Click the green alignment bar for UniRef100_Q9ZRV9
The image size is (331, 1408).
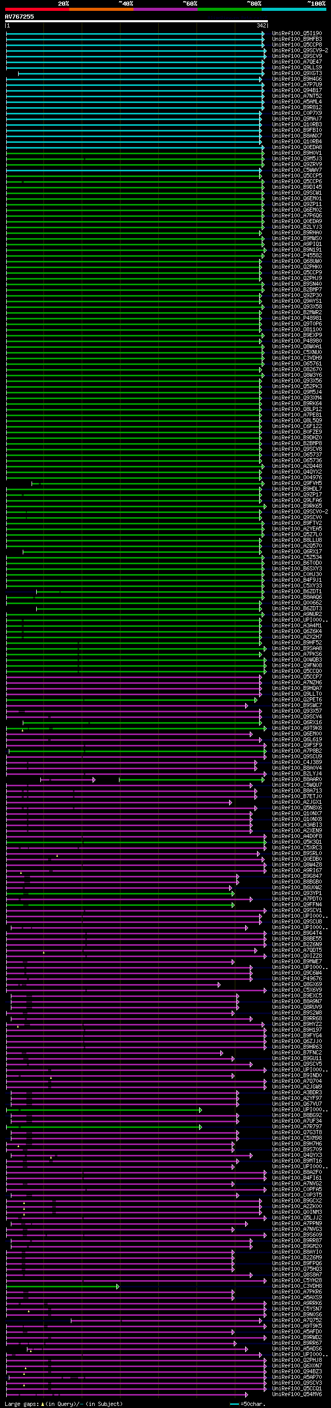pyautogui.click(x=135, y=165)
